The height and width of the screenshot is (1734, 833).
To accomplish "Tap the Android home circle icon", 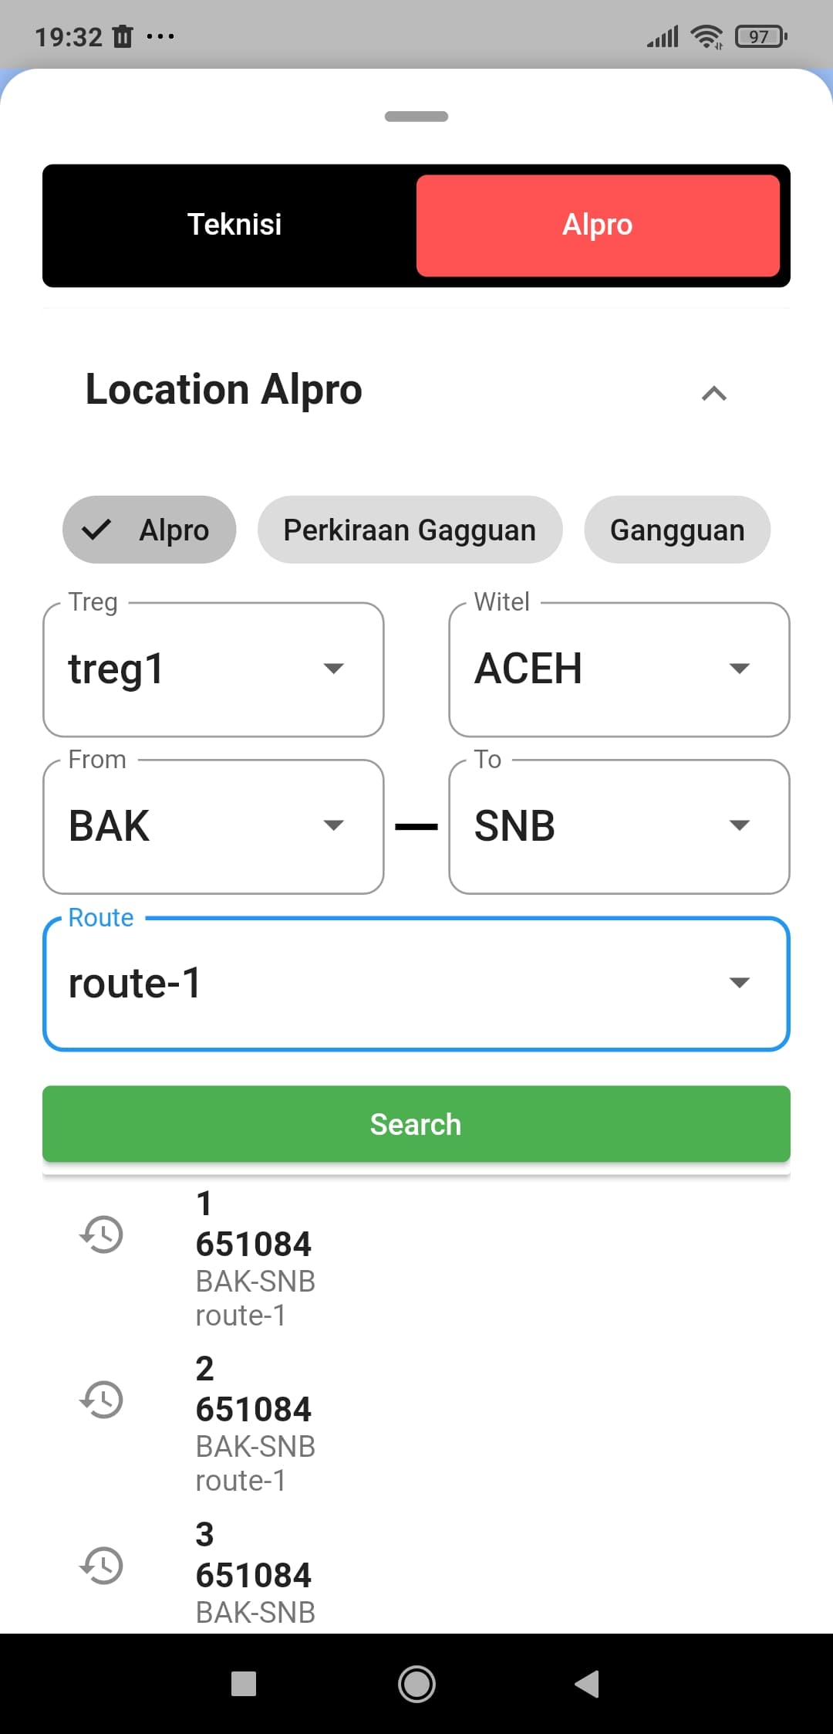I will pos(416,1684).
